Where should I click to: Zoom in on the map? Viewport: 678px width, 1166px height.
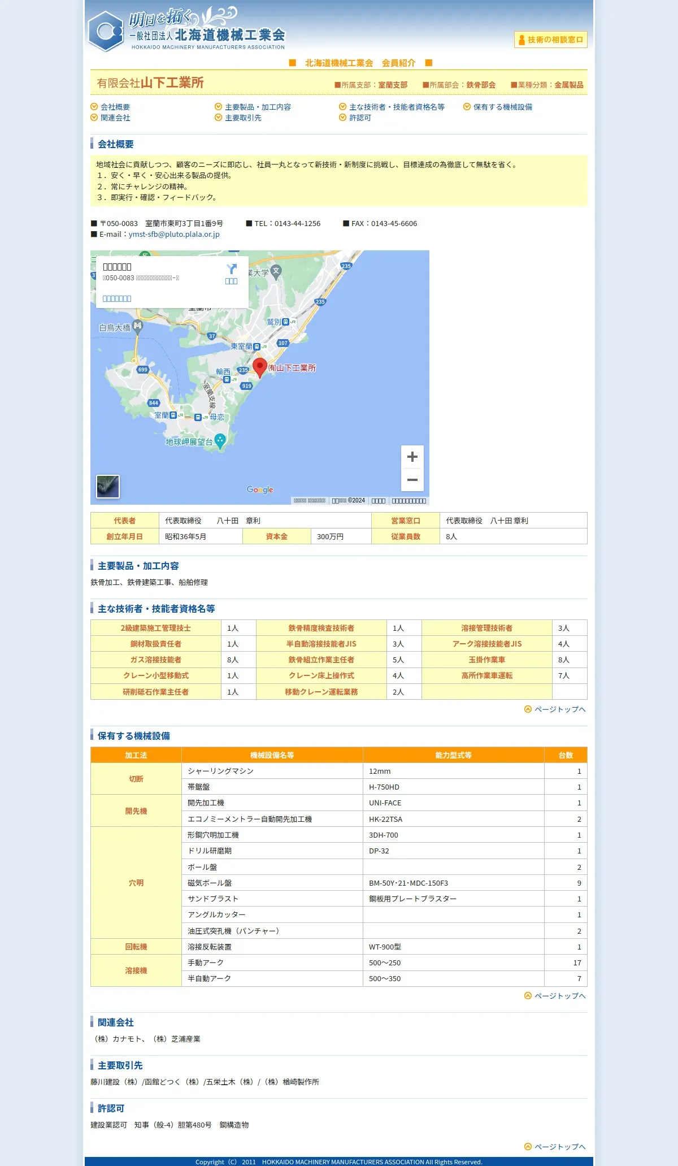(x=412, y=457)
